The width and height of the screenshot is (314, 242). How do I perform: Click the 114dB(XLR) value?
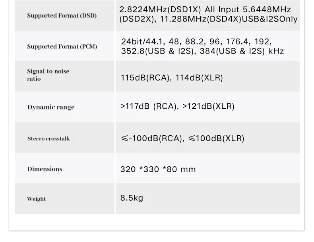[x=199, y=78]
